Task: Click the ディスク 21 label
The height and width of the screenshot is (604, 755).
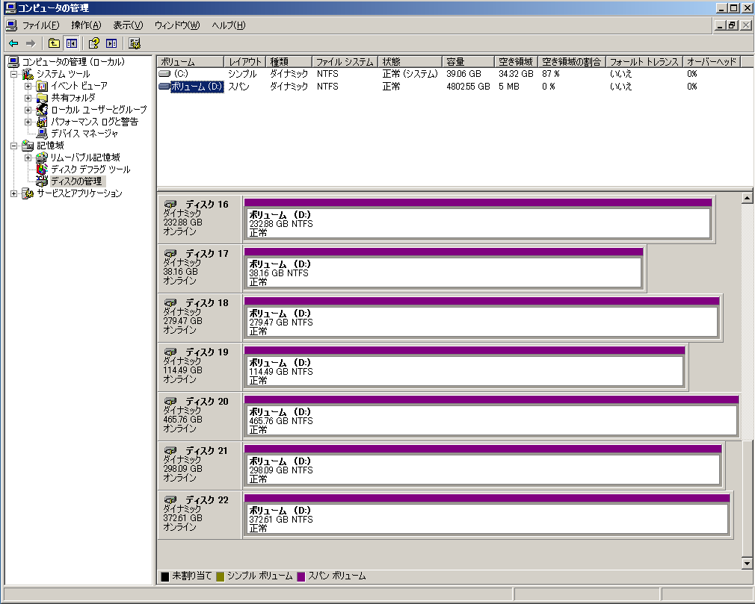Action: [206, 451]
